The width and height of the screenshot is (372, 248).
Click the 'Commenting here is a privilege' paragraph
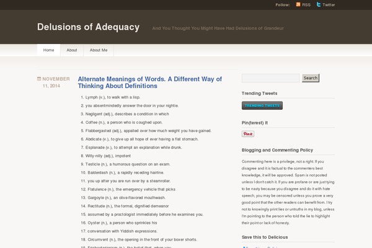pos(288,192)
